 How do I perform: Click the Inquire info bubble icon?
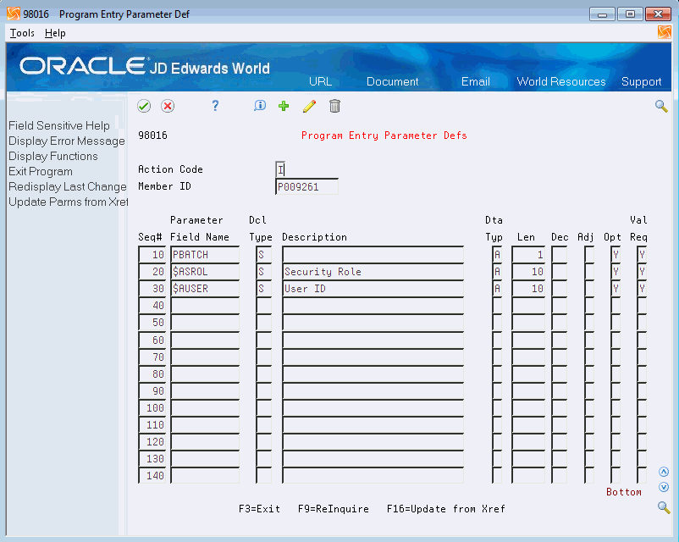coord(260,106)
